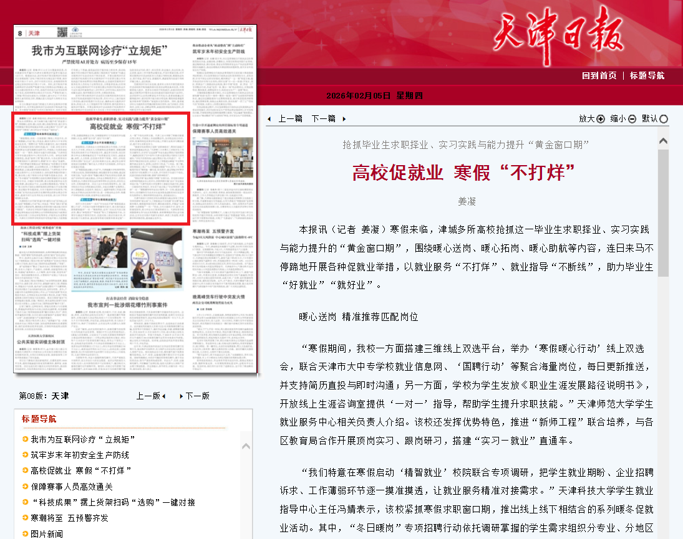Image resolution: width=683 pixels, height=539 pixels.
Task: Open 图片新闻 entry in title list
Action: pyautogui.click(x=47, y=534)
